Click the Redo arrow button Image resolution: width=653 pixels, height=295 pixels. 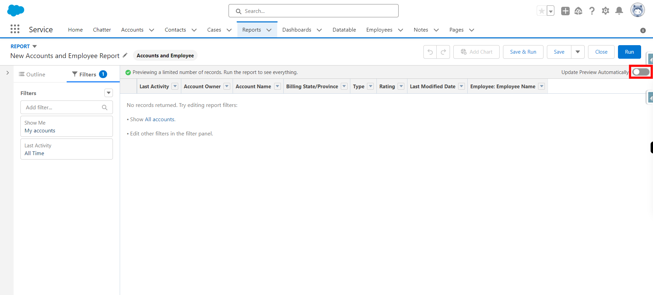click(x=443, y=52)
